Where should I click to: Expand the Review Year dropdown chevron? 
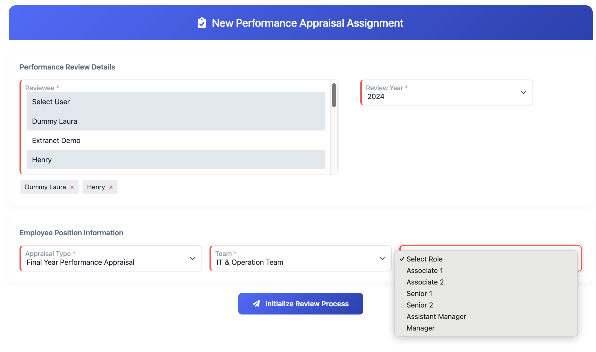point(523,92)
